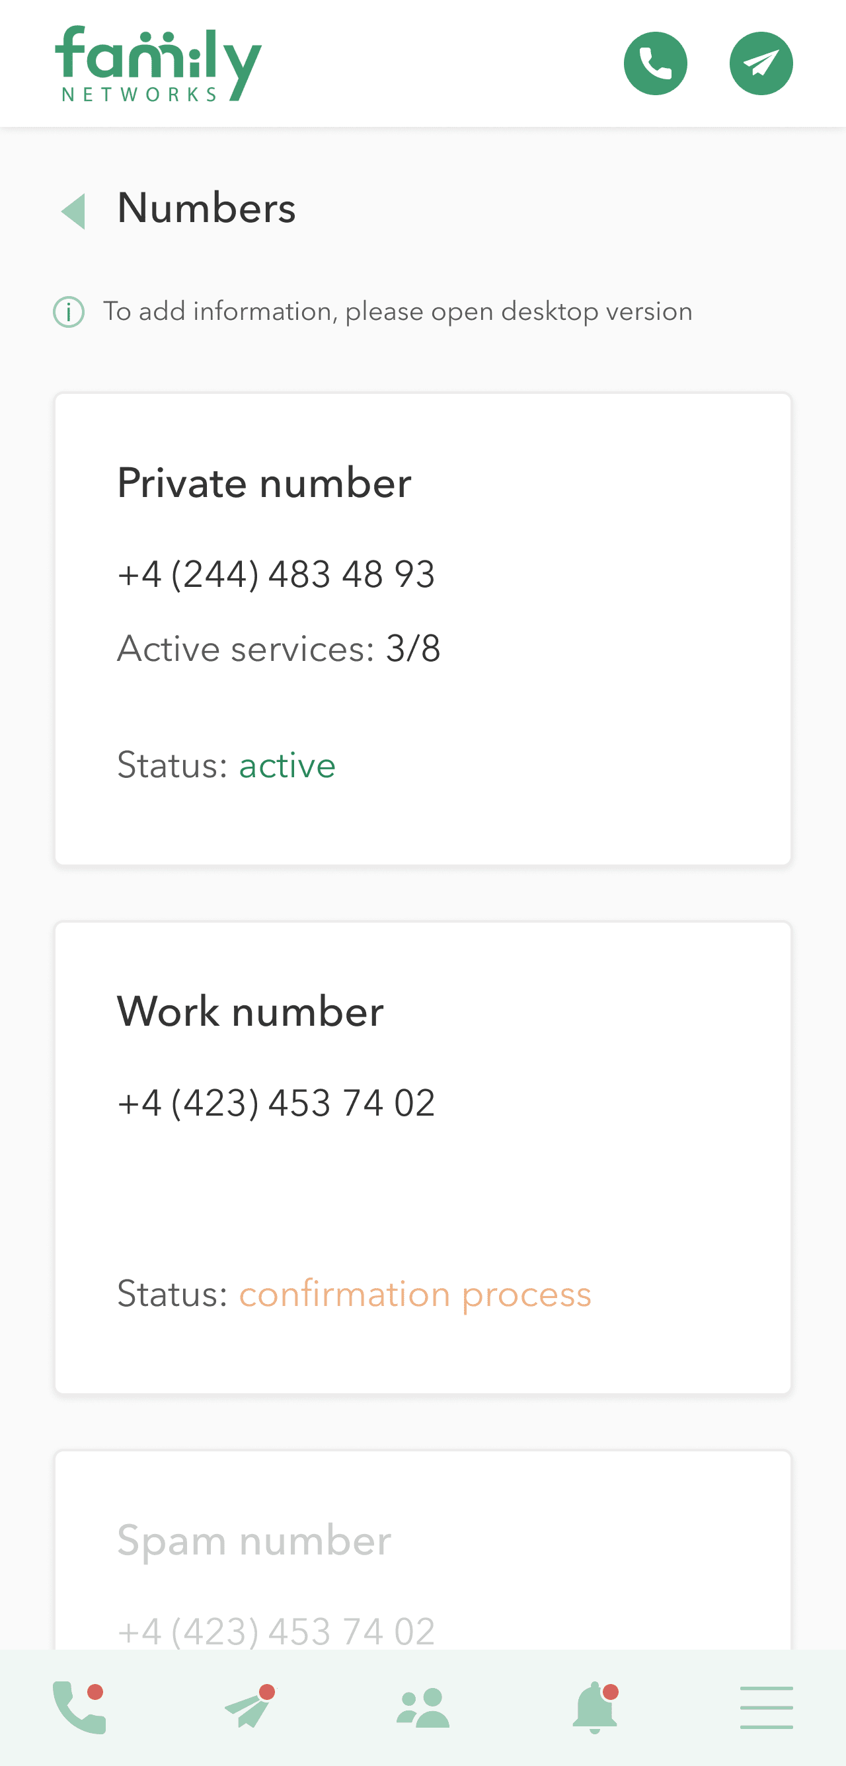Tap the green paper plane send button
Viewport: 846px width, 1766px height.
pos(760,63)
